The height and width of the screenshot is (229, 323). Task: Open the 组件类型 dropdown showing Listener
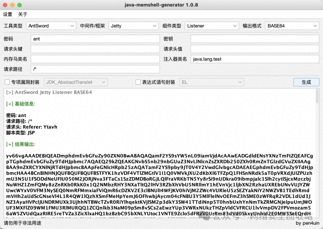point(212,26)
